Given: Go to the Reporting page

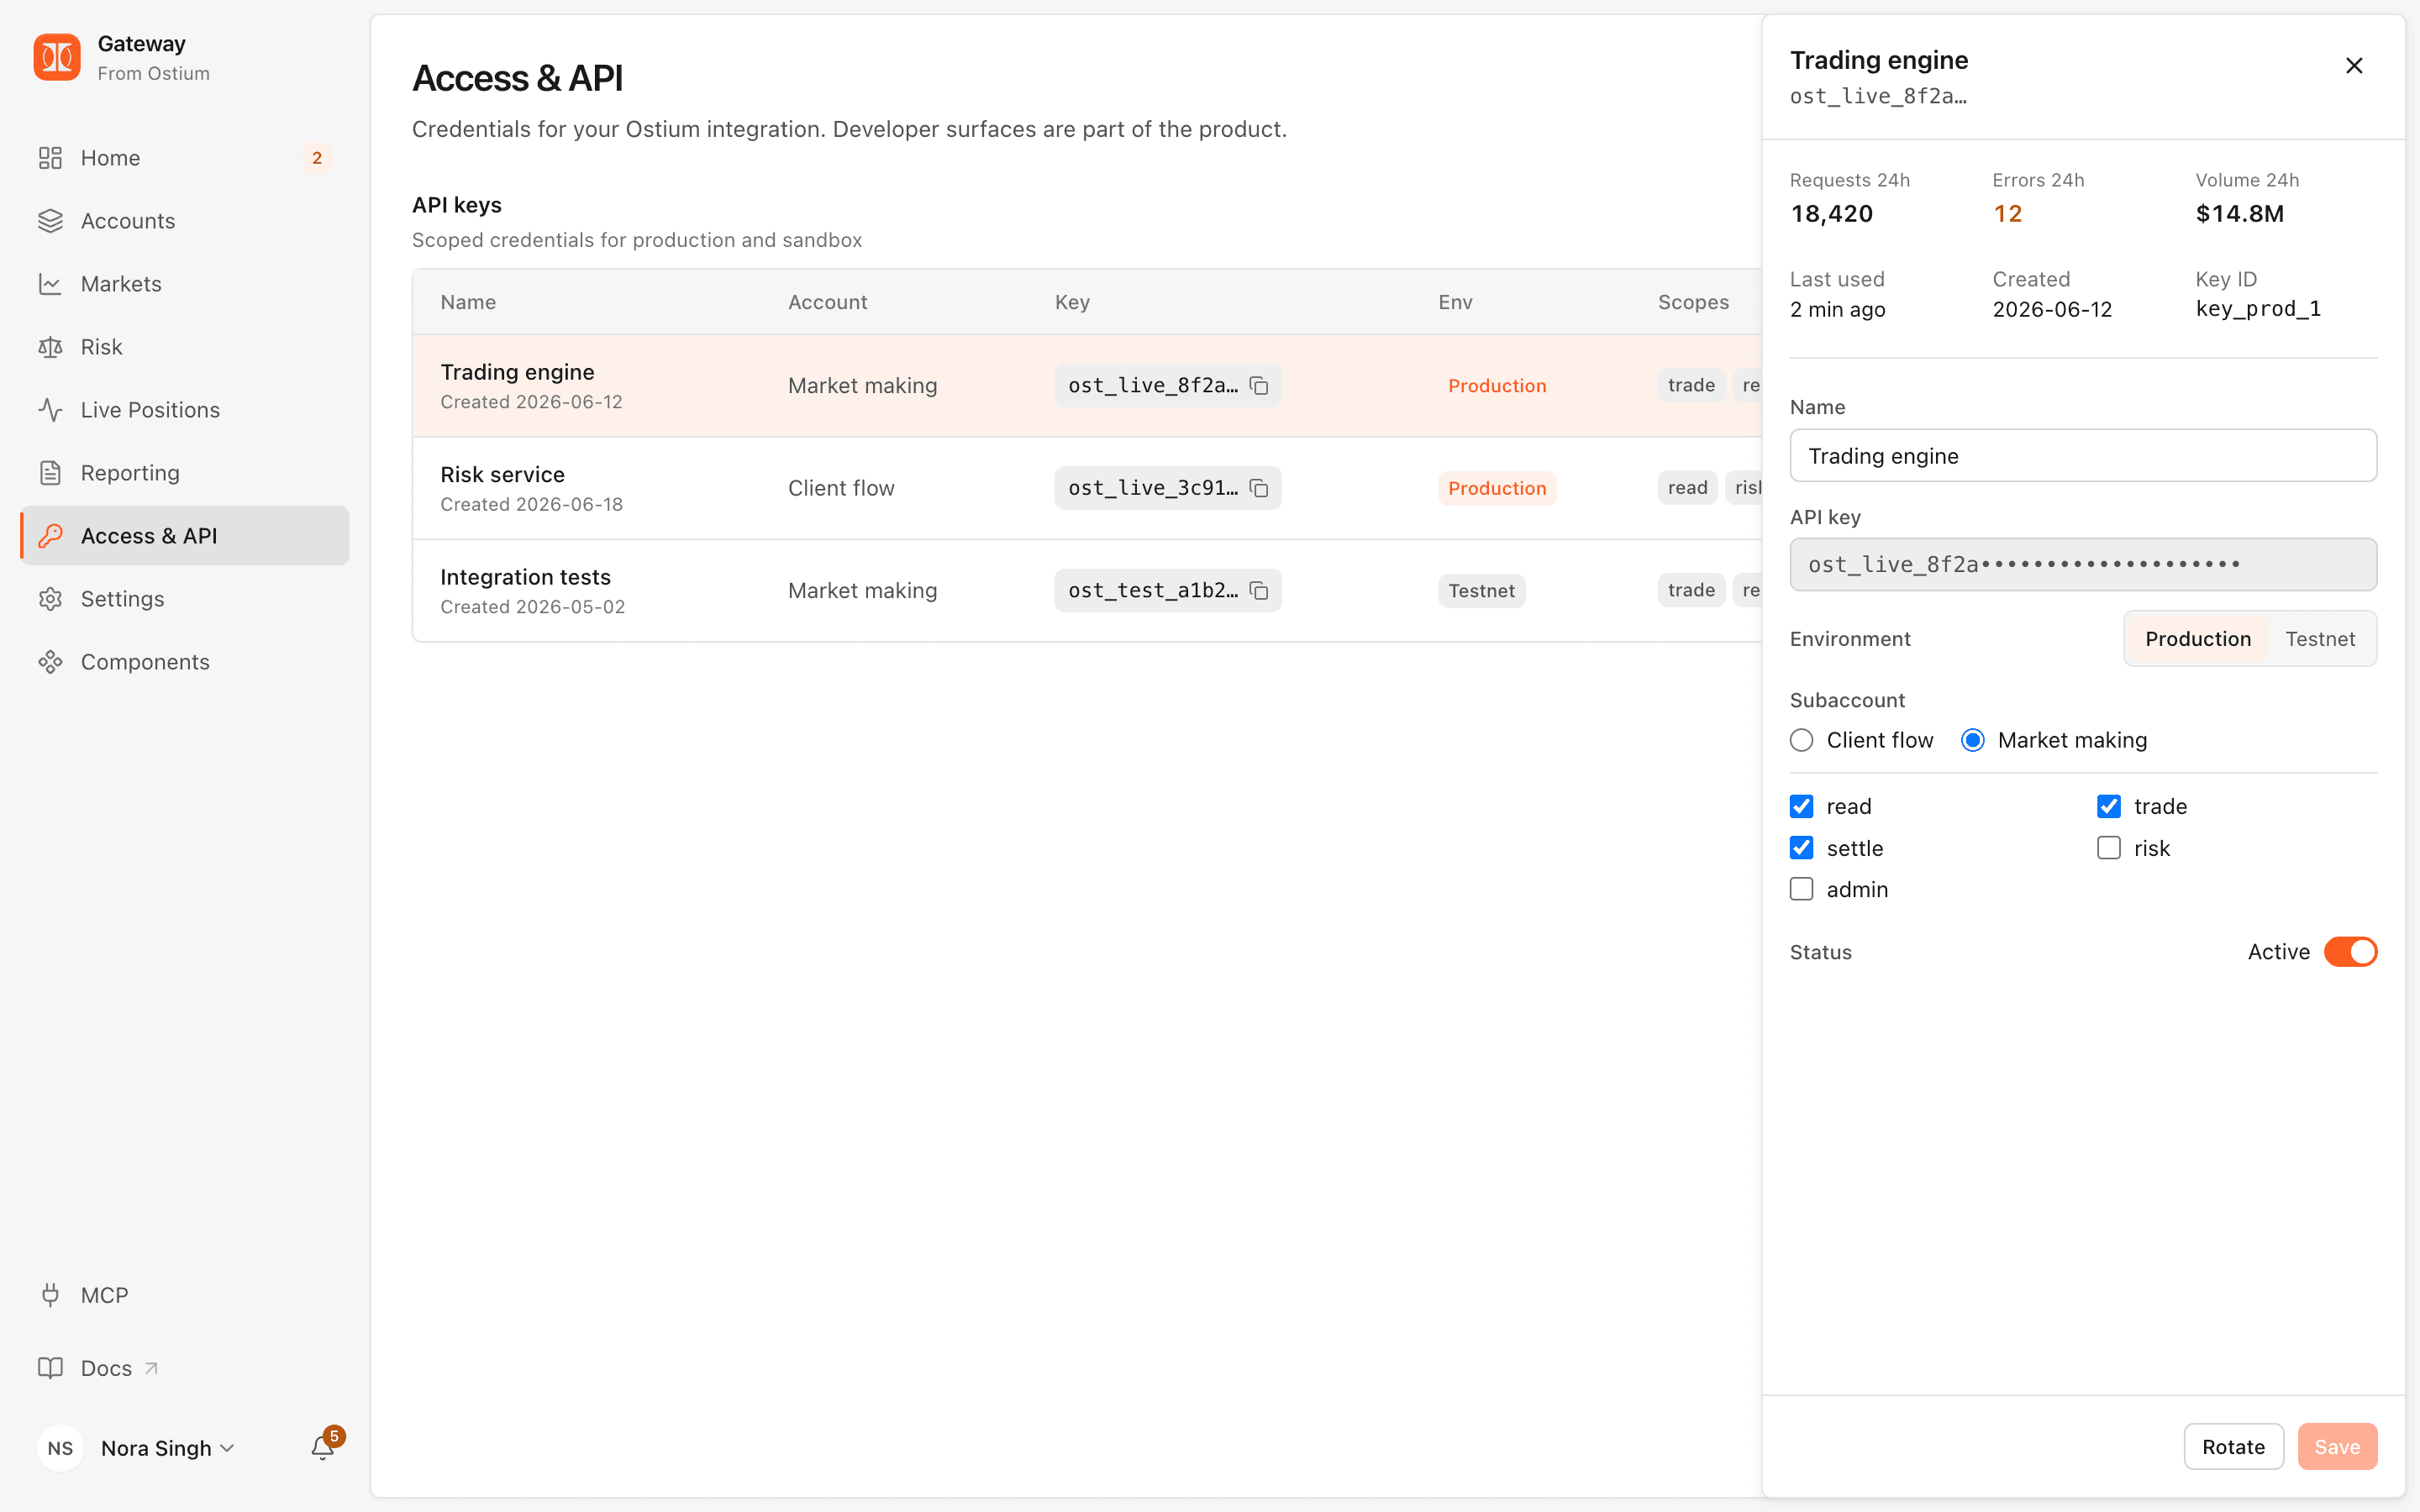Looking at the screenshot, I should 185,473.
